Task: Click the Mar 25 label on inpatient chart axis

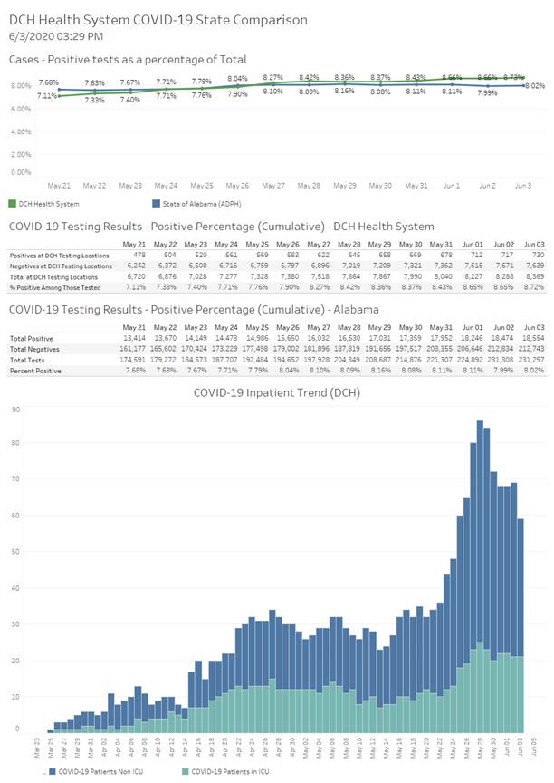Action: pos(51,747)
